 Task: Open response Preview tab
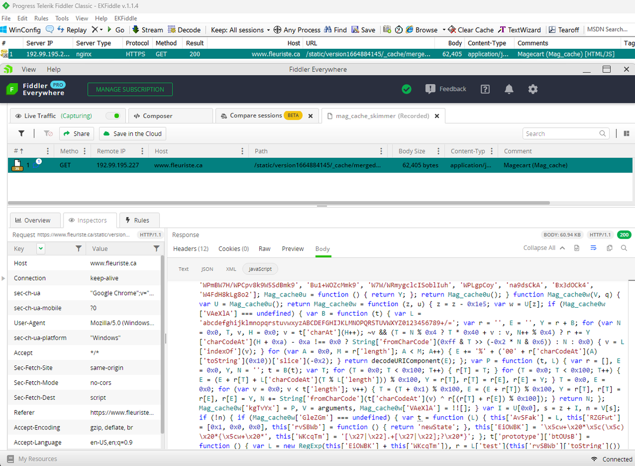tap(293, 249)
